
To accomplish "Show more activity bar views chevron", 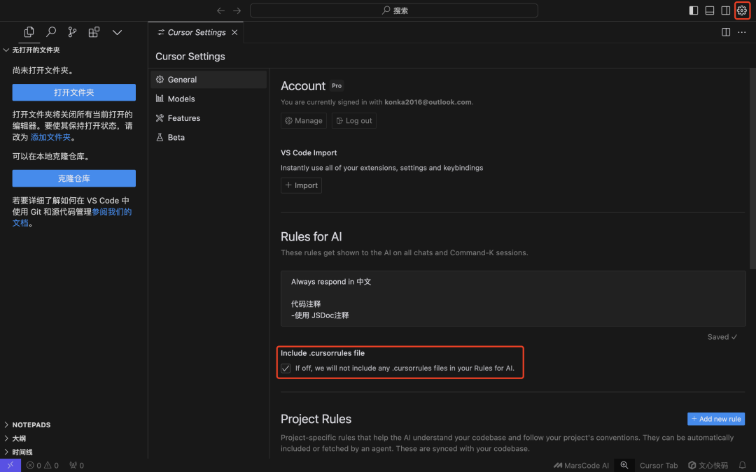I will (117, 32).
